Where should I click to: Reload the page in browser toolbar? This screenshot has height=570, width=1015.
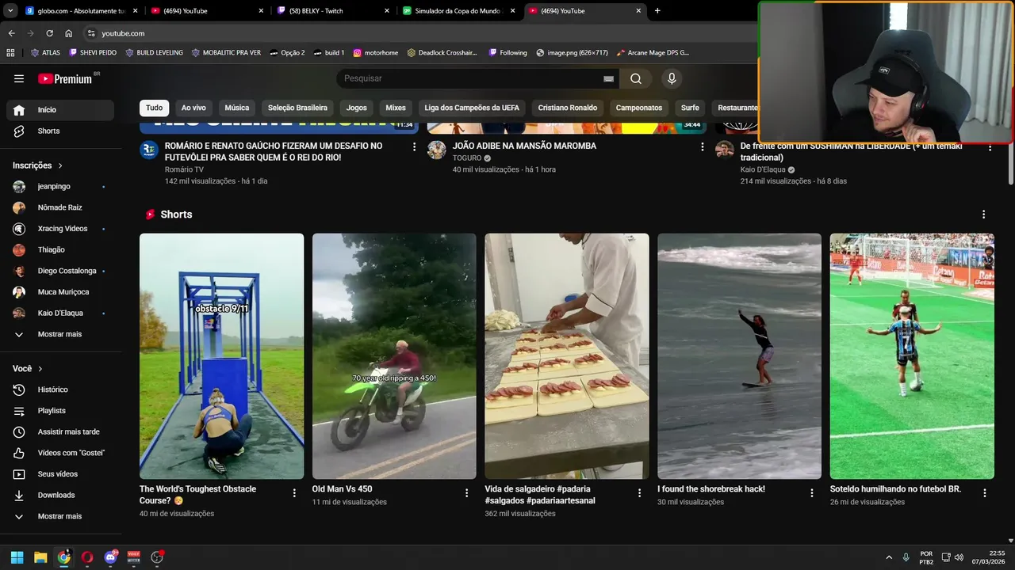pyautogui.click(x=49, y=33)
